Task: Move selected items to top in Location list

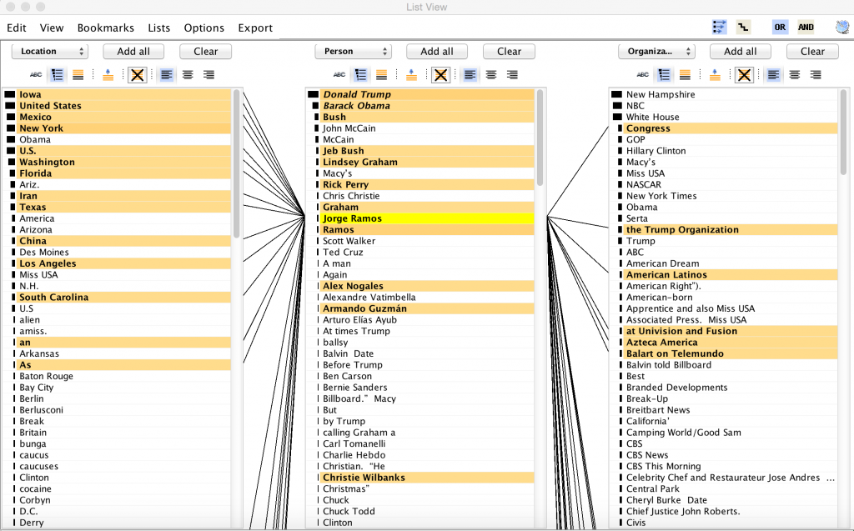Action: pyautogui.click(x=108, y=75)
